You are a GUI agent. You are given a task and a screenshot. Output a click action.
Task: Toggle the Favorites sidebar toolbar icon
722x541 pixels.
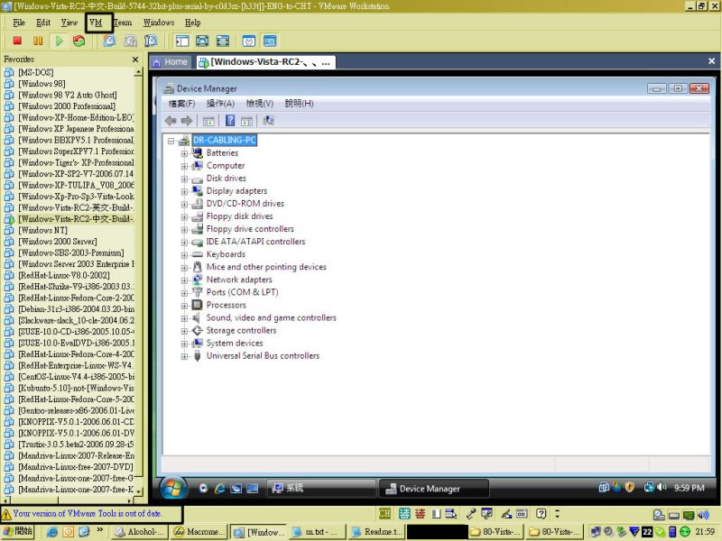pos(182,41)
